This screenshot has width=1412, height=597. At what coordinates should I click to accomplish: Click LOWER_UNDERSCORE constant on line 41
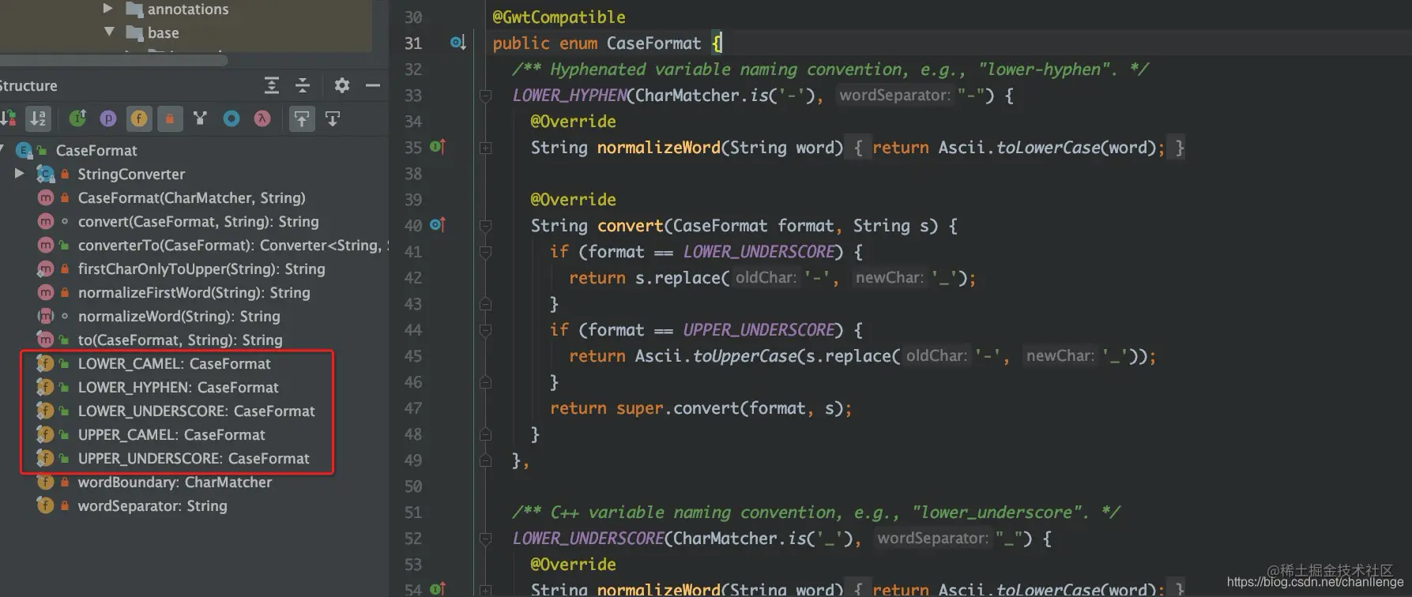point(759,251)
